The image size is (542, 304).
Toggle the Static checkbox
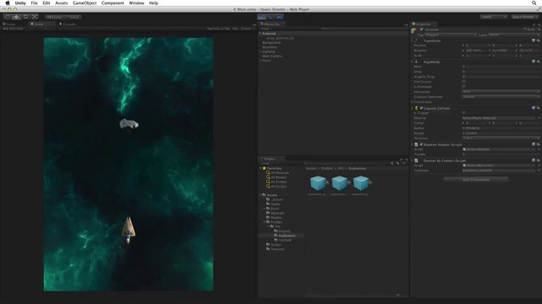tap(525, 29)
